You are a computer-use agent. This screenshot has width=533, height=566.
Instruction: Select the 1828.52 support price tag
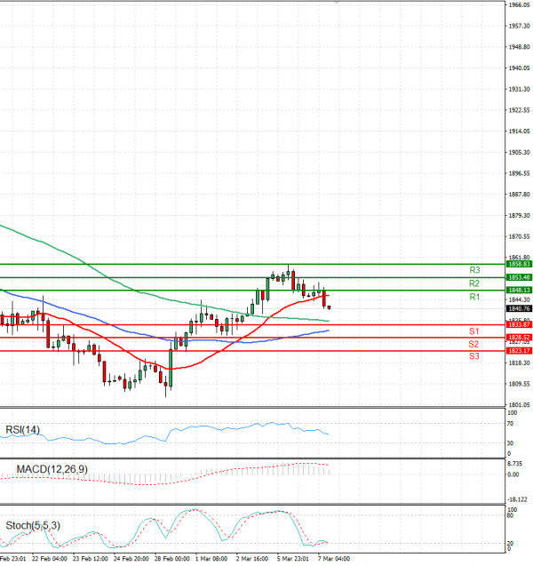(x=519, y=338)
